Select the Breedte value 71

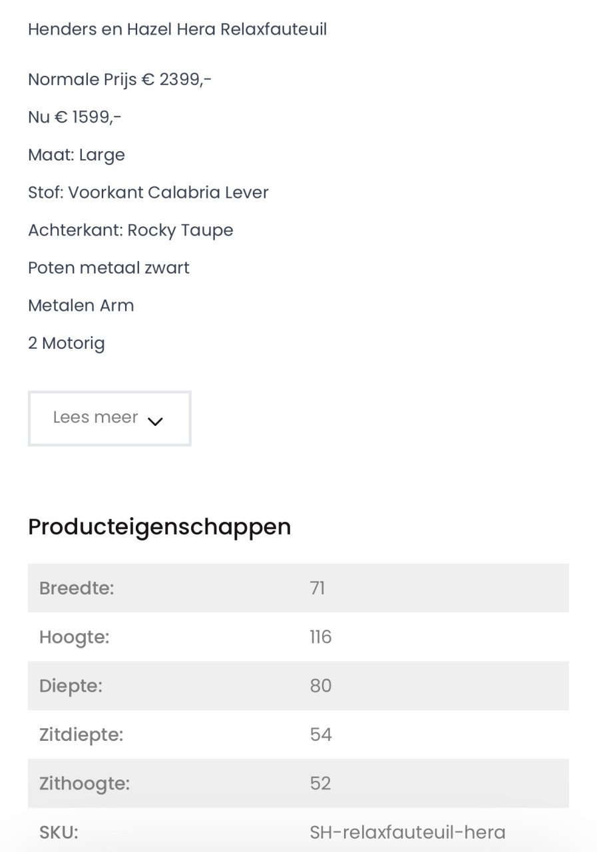tap(317, 588)
